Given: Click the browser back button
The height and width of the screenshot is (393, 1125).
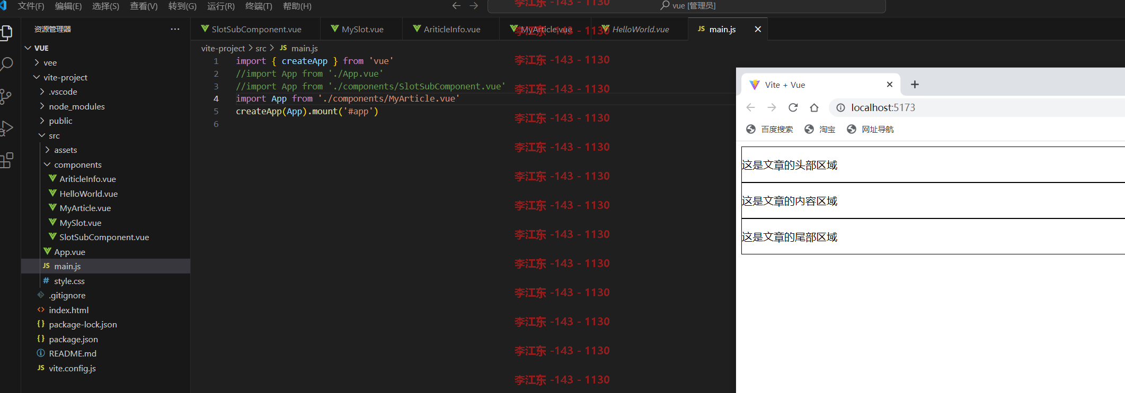Looking at the screenshot, I should tap(750, 108).
